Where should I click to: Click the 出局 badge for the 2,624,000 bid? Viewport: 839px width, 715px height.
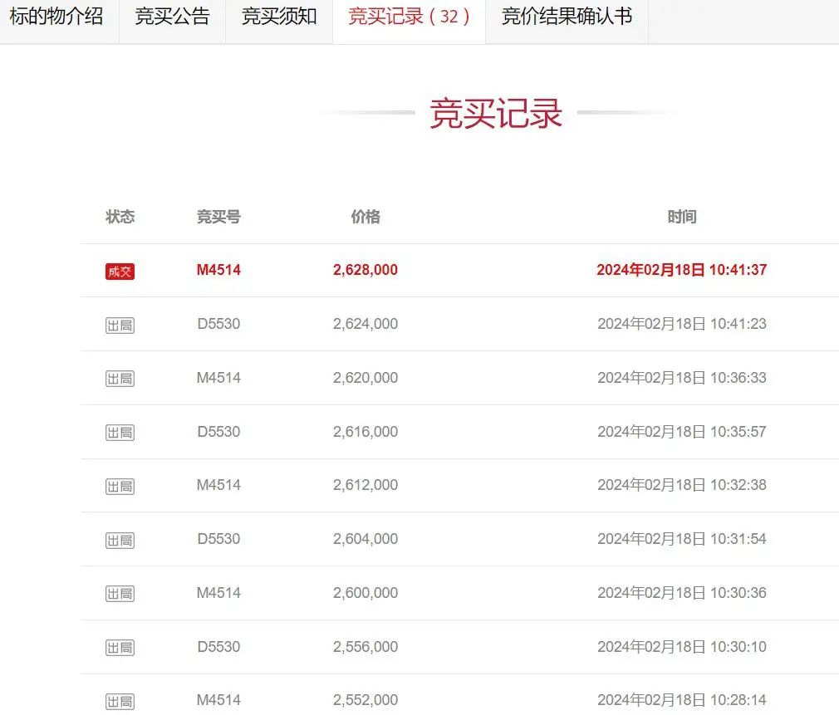tap(120, 326)
